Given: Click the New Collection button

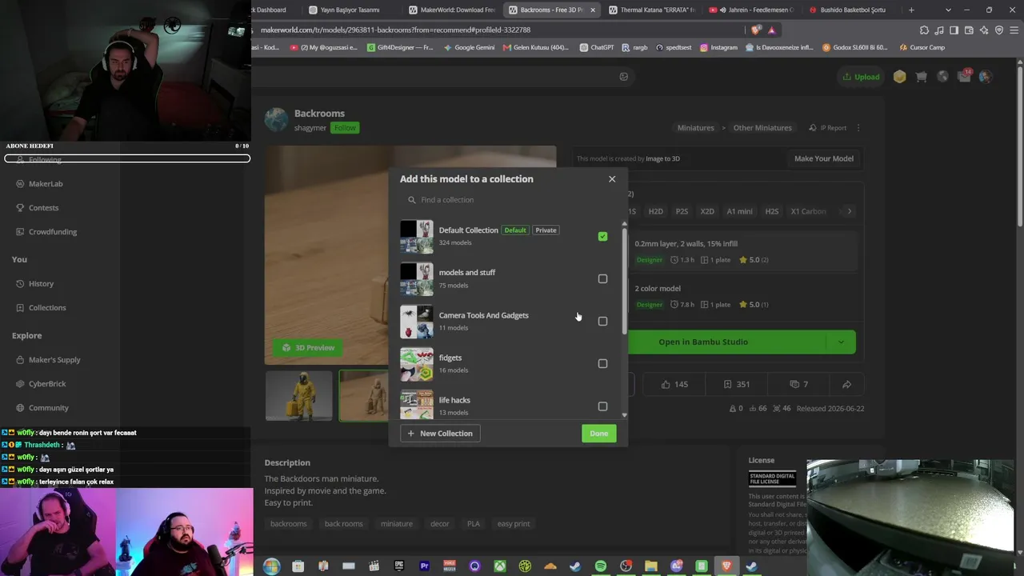Looking at the screenshot, I should click(x=440, y=434).
